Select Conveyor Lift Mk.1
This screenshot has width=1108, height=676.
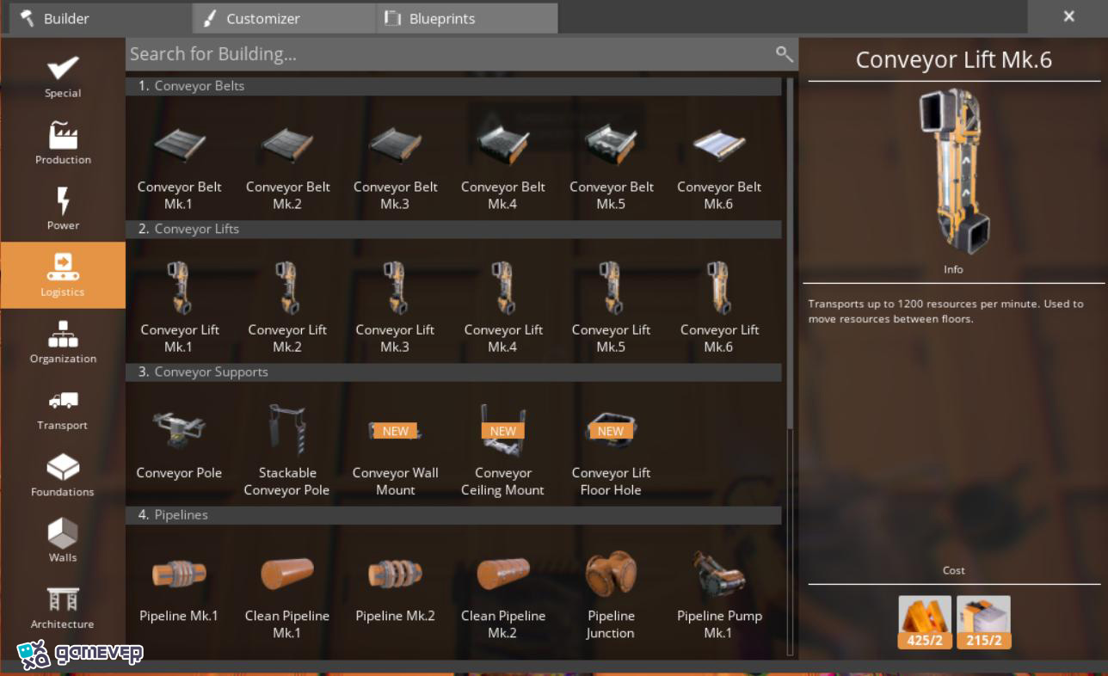(180, 304)
